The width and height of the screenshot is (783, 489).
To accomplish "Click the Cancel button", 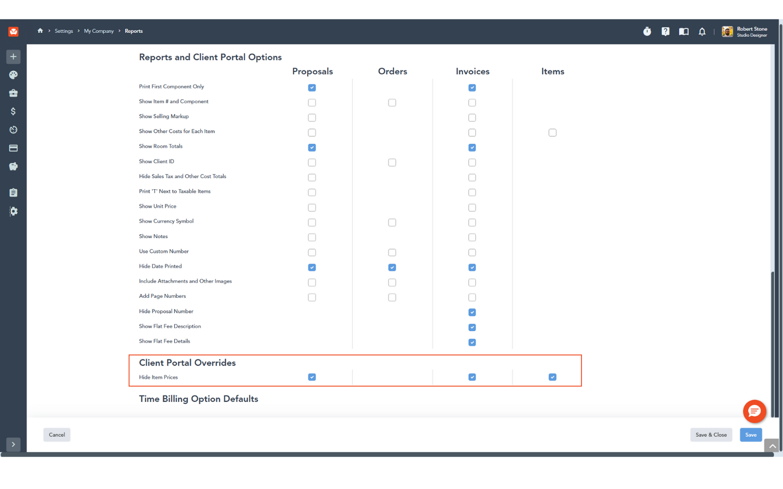I will [x=57, y=435].
